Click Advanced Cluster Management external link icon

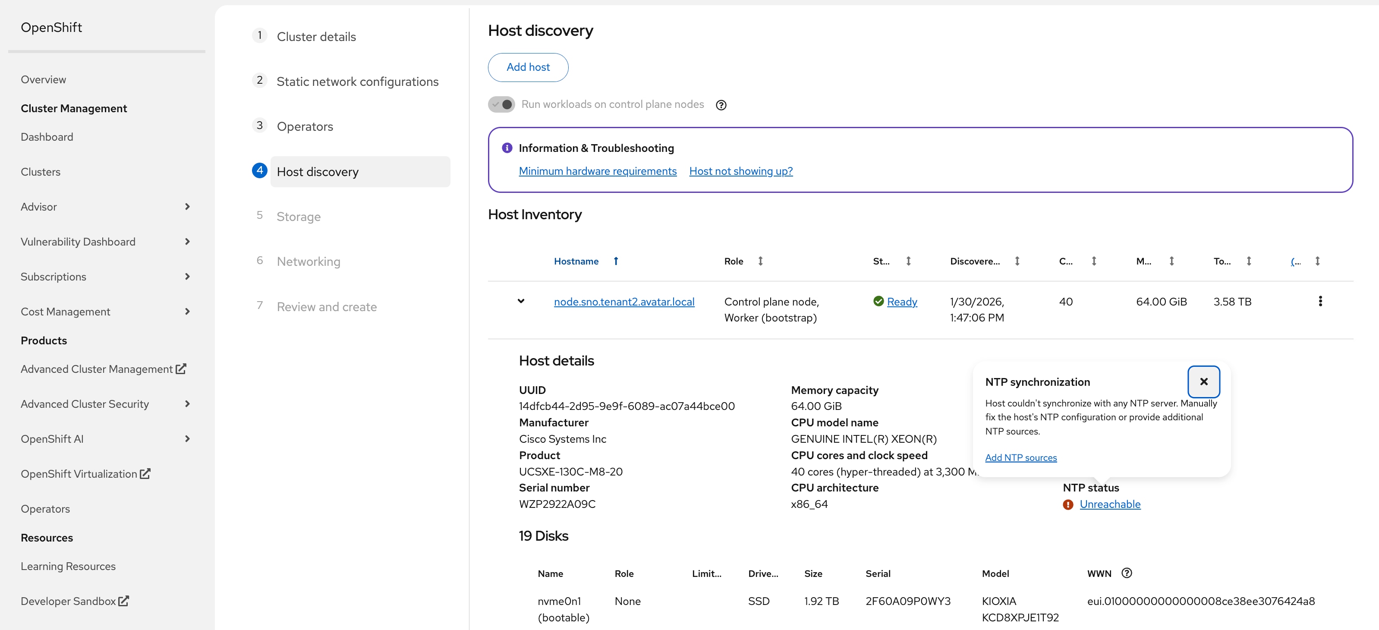[181, 369]
